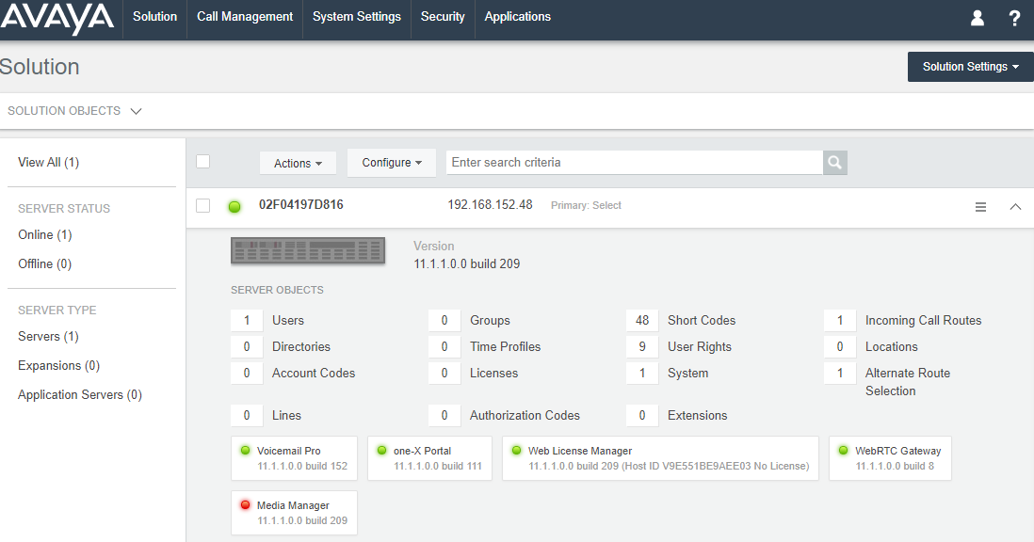Select the View All (1) filter
1034x542 pixels.
(49, 162)
